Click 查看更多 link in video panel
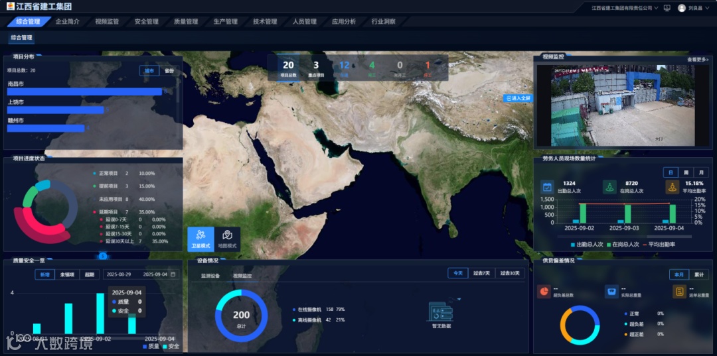This screenshot has height=356, width=717. tap(698, 60)
